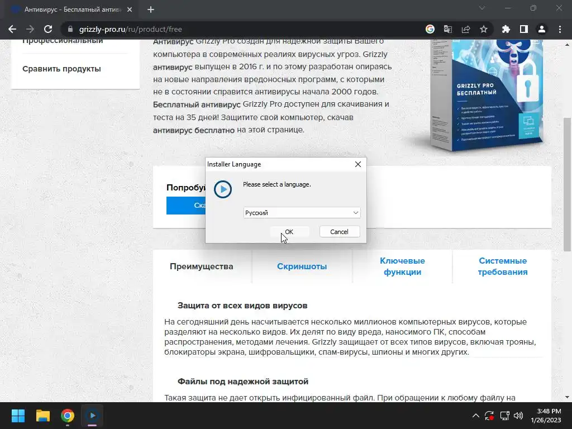Focus the address bar URL
Viewport: 572px width, 429px height.
(131, 29)
